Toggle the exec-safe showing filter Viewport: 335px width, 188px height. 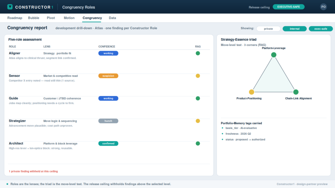pos(321,29)
